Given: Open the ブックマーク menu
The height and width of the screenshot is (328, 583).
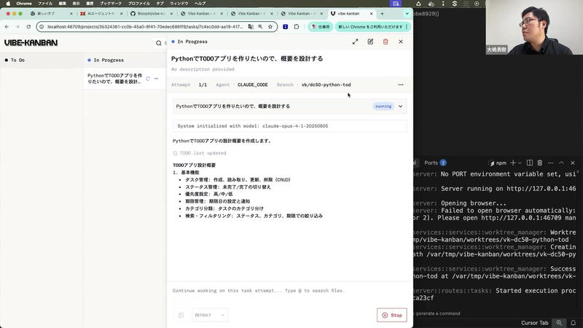Looking at the screenshot, I should coord(111,4).
